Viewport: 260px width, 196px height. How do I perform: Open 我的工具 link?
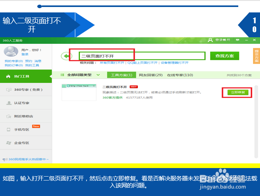point(32,65)
